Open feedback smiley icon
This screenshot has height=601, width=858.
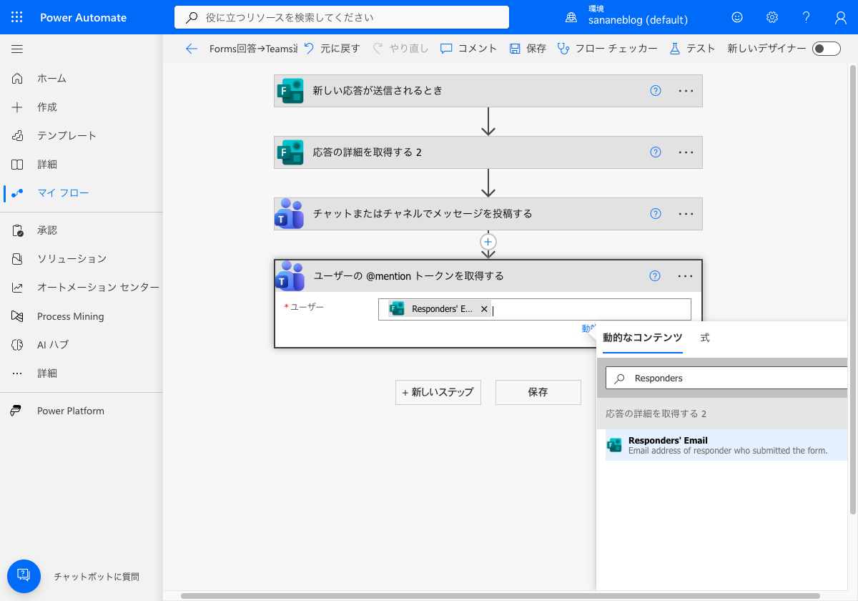point(737,17)
